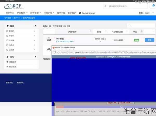The image size is (156, 116).
Task: Click the 订购服务 action link
Action: (13, 62)
